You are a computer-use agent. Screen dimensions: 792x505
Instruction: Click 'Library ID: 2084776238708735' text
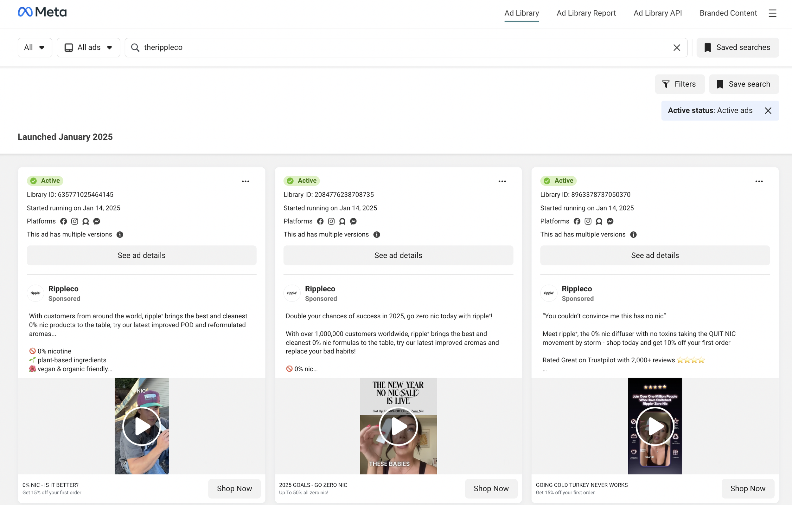click(329, 195)
